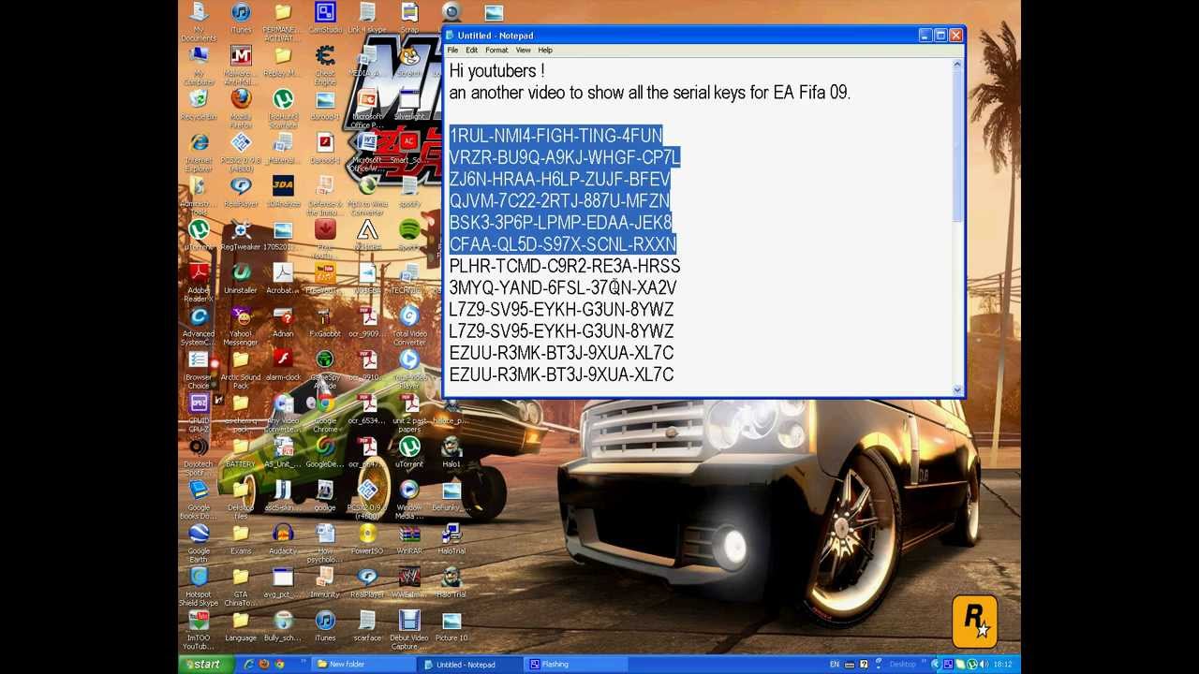Image resolution: width=1199 pixels, height=674 pixels.
Task: Click the Notepad scrollbar up arrow
Action: click(x=957, y=66)
